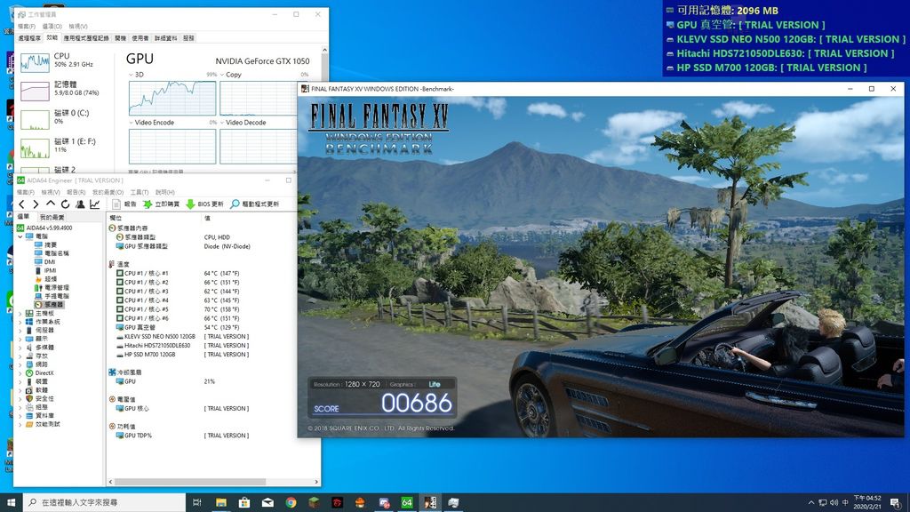Screen dimensions: 910x512
Task: Click AIDA64 green 64 taskbar icon
Action: [x=407, y=503]
